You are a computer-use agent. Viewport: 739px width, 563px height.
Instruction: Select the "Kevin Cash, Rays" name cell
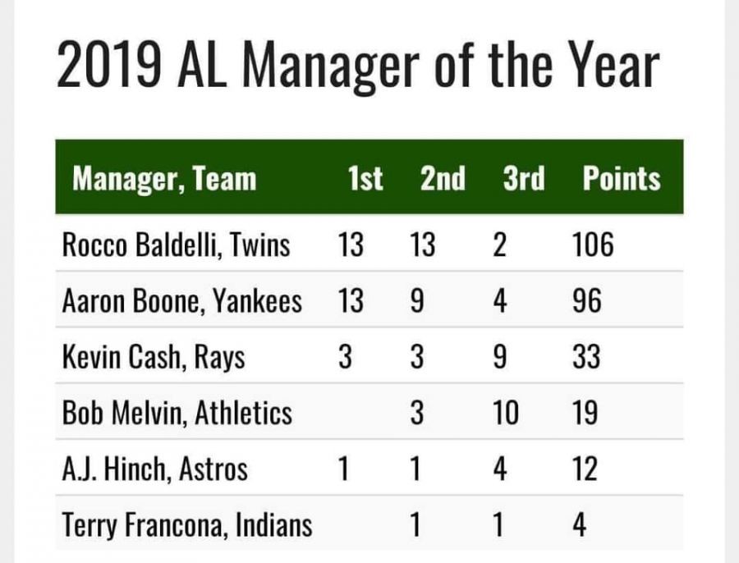pos(154,358)
